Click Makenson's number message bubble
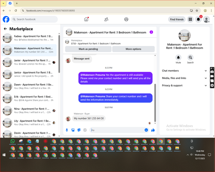 click(x=89, y=118)
